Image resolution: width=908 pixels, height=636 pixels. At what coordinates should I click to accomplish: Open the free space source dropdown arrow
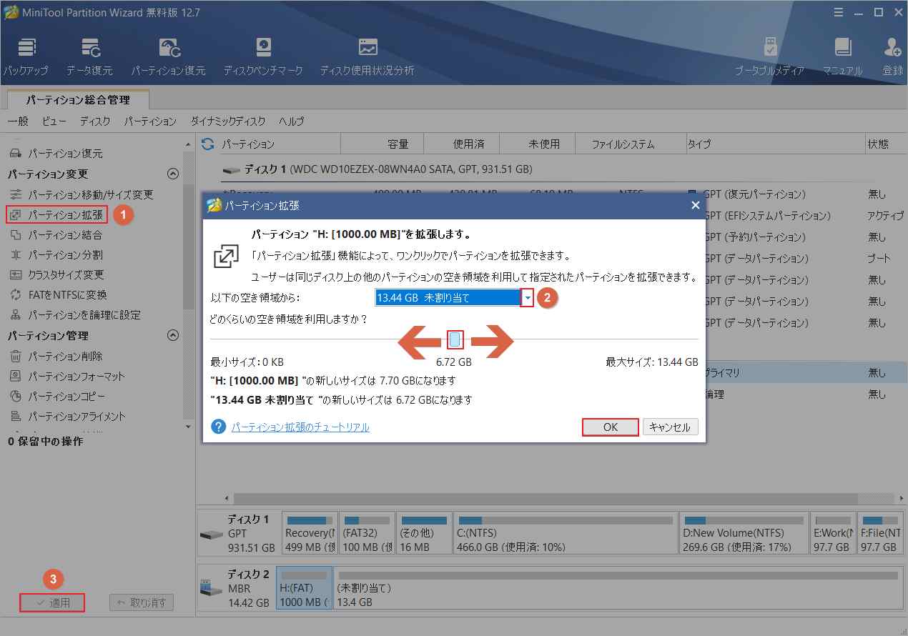(x=527, y=298)
